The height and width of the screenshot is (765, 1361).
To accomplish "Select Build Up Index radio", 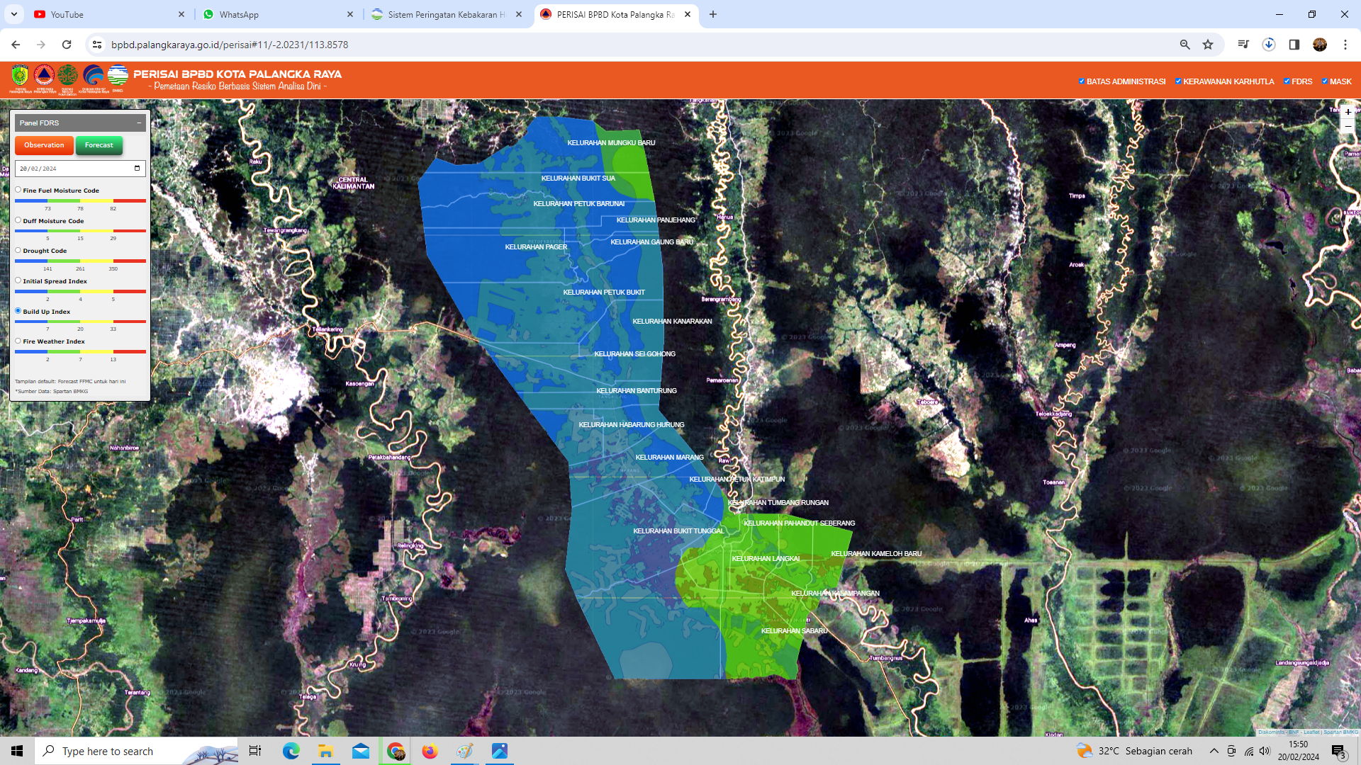I will [18, 311].
